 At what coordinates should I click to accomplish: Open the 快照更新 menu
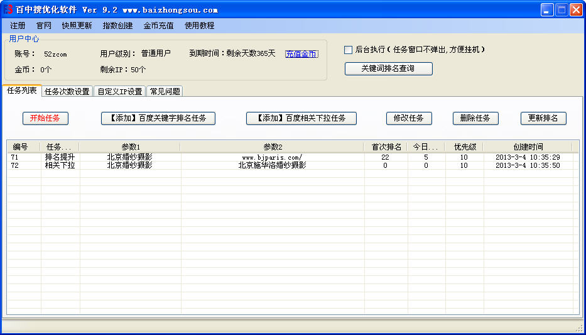point(77,26)
